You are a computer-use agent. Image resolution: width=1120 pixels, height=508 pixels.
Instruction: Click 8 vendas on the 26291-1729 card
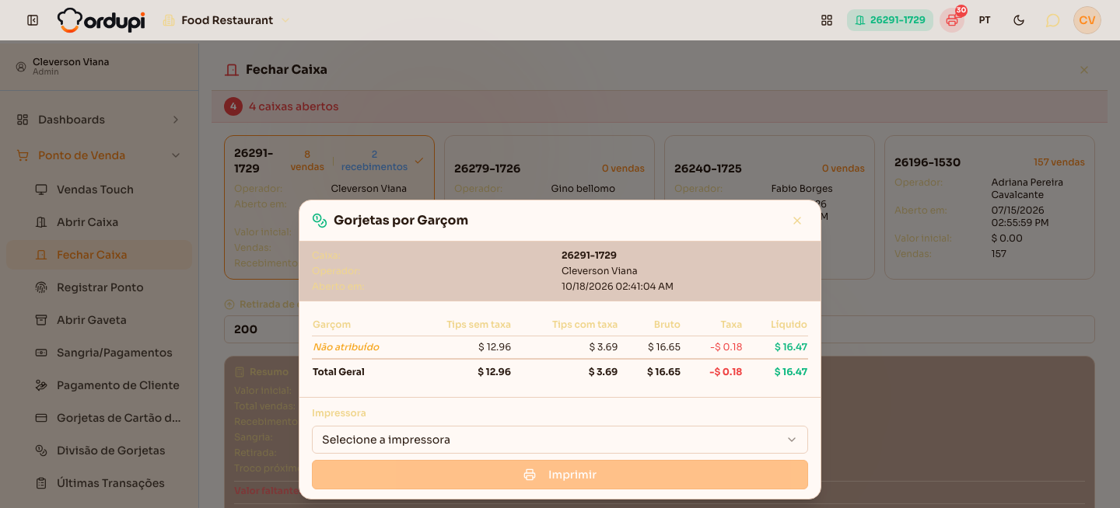click(307, 161)
